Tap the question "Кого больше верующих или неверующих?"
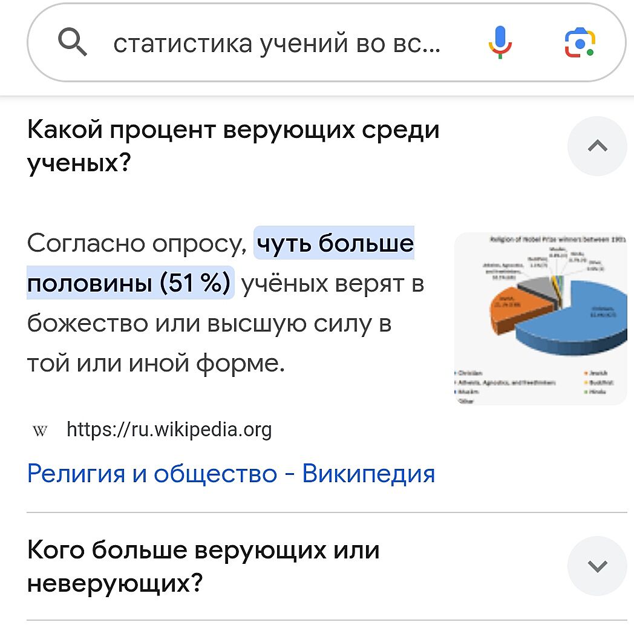Image resolution: width=634 pixels, height=628 pixels. 204,567
